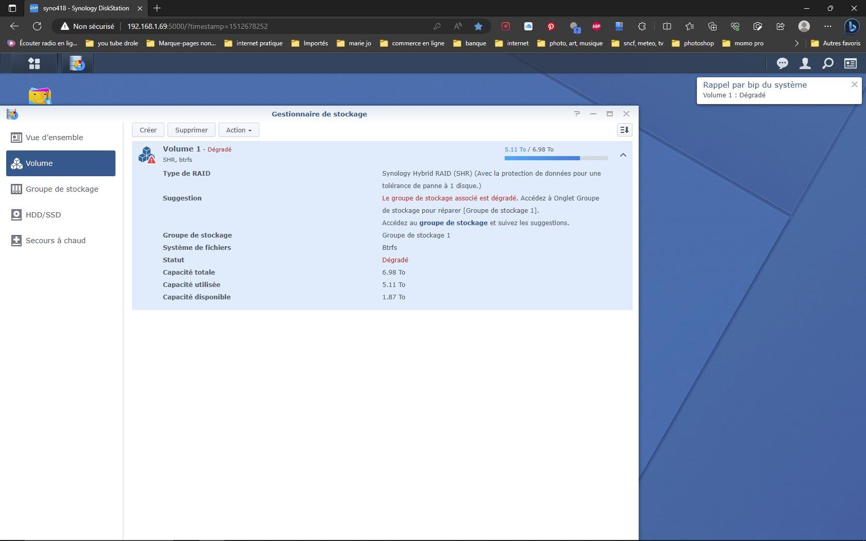Open the Package Center desktop icon

tap(40, 96)
